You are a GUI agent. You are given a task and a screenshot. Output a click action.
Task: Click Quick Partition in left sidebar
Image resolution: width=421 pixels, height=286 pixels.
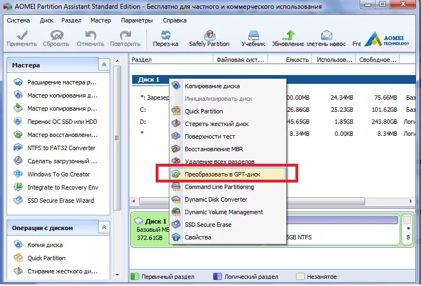39,258
